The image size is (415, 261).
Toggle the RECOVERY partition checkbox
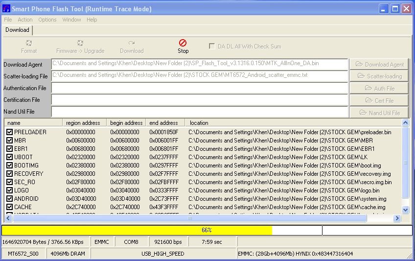10,174
